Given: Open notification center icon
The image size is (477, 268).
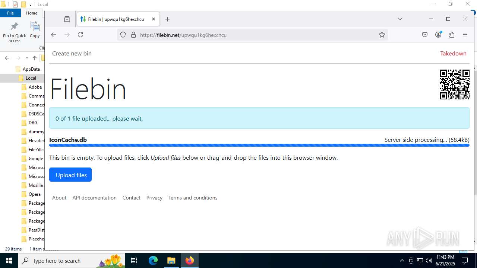Looking at the screenshot, I should tap(465, 261).
